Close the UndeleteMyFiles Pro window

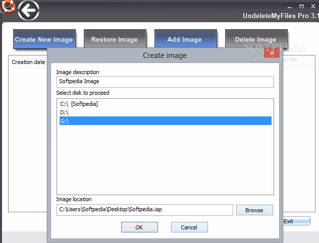313,6
